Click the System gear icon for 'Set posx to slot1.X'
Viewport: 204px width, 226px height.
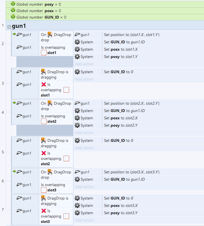(x=77, y=49)
